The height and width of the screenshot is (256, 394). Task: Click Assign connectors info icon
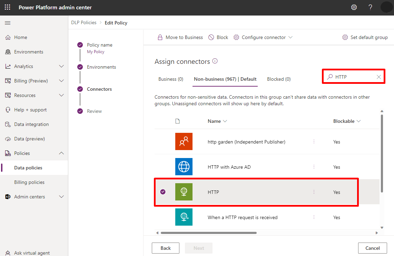pos(215,61)
